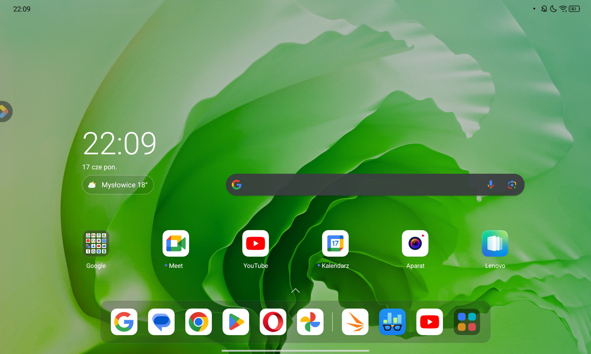Launch YouTube from the home screen grid
The image size is (591, 354).
point(256,244)
